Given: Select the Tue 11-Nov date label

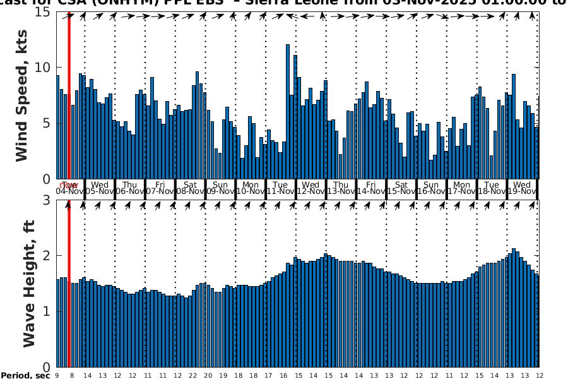Looking at the screenshot, I should click(281, 188).
